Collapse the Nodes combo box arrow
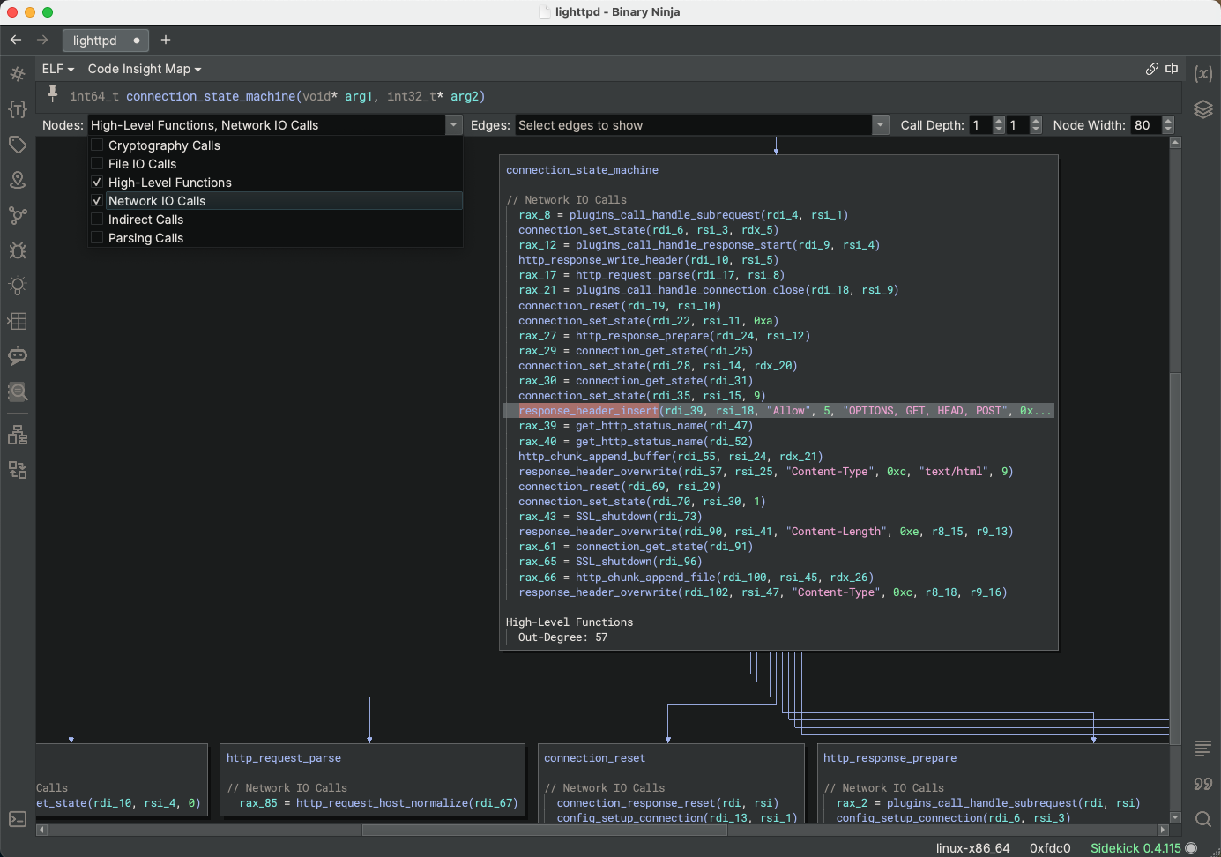 (x=454, y=125)
